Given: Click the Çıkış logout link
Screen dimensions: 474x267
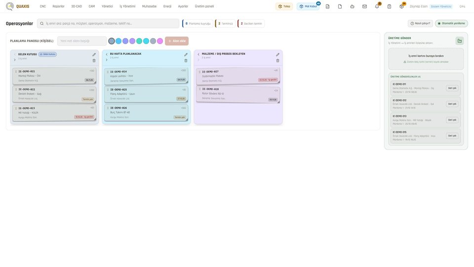Looking at the screenshot, I should (462, 6).
